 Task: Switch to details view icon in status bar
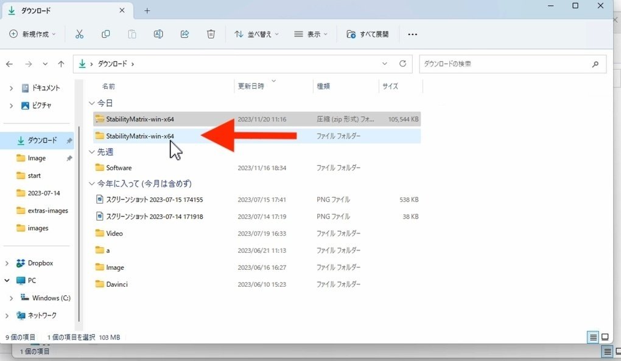[x=593, y=337]
